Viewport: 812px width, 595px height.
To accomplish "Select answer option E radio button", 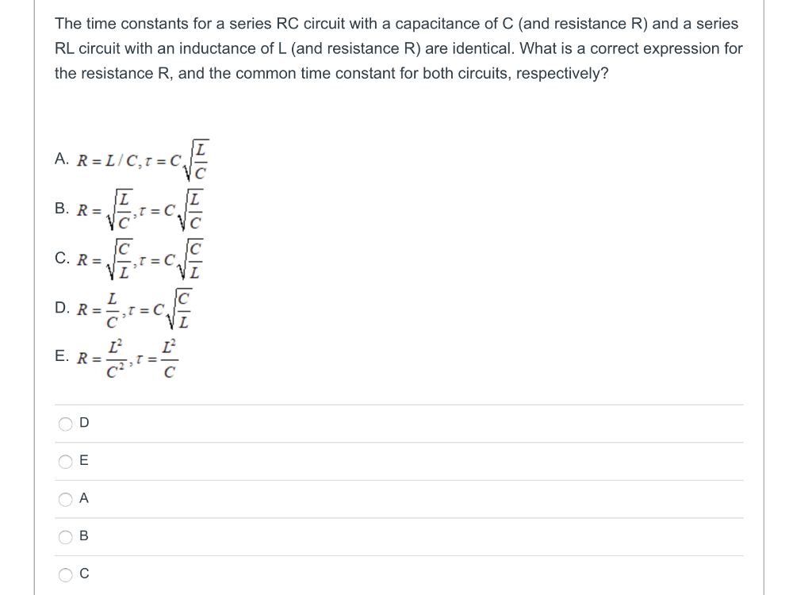I will point(65,461).
